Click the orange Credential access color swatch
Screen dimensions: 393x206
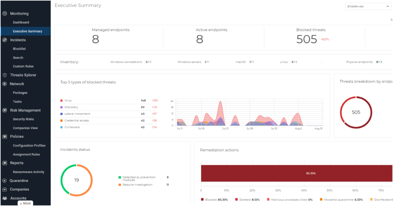(61, 120)
